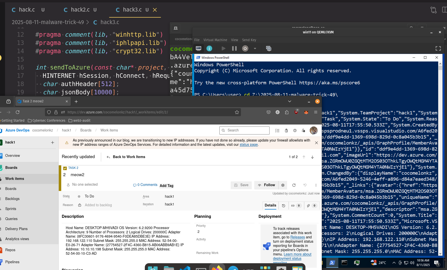Viewport: 447px width, 270px height.
Task: Open VM snapshots manager icon
Action: [x=269, y=48]
